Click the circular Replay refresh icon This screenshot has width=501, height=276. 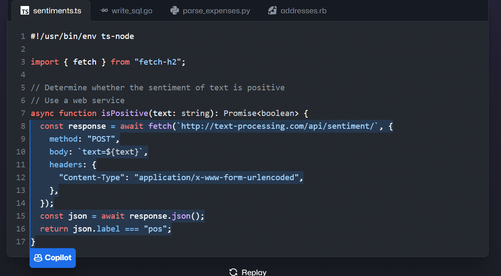[x=233, y=272]
